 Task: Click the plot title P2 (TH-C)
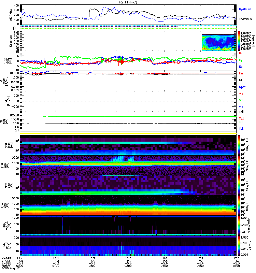coord(128,2)
